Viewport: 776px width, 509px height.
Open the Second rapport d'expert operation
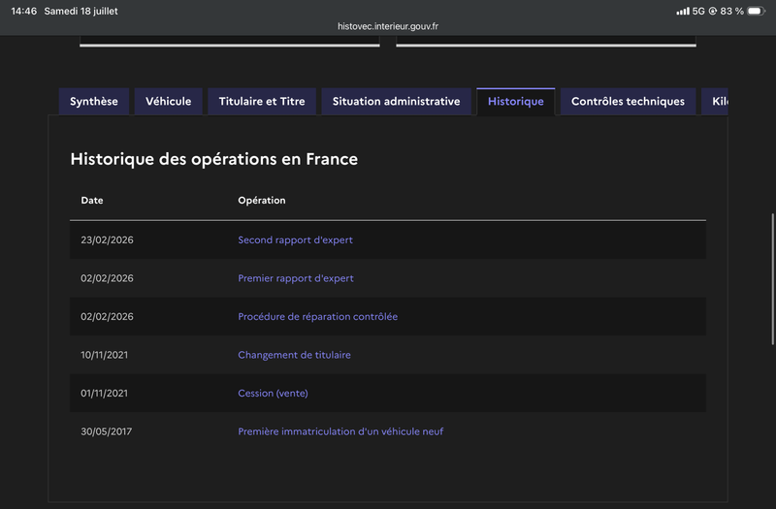tap(296, 239)
